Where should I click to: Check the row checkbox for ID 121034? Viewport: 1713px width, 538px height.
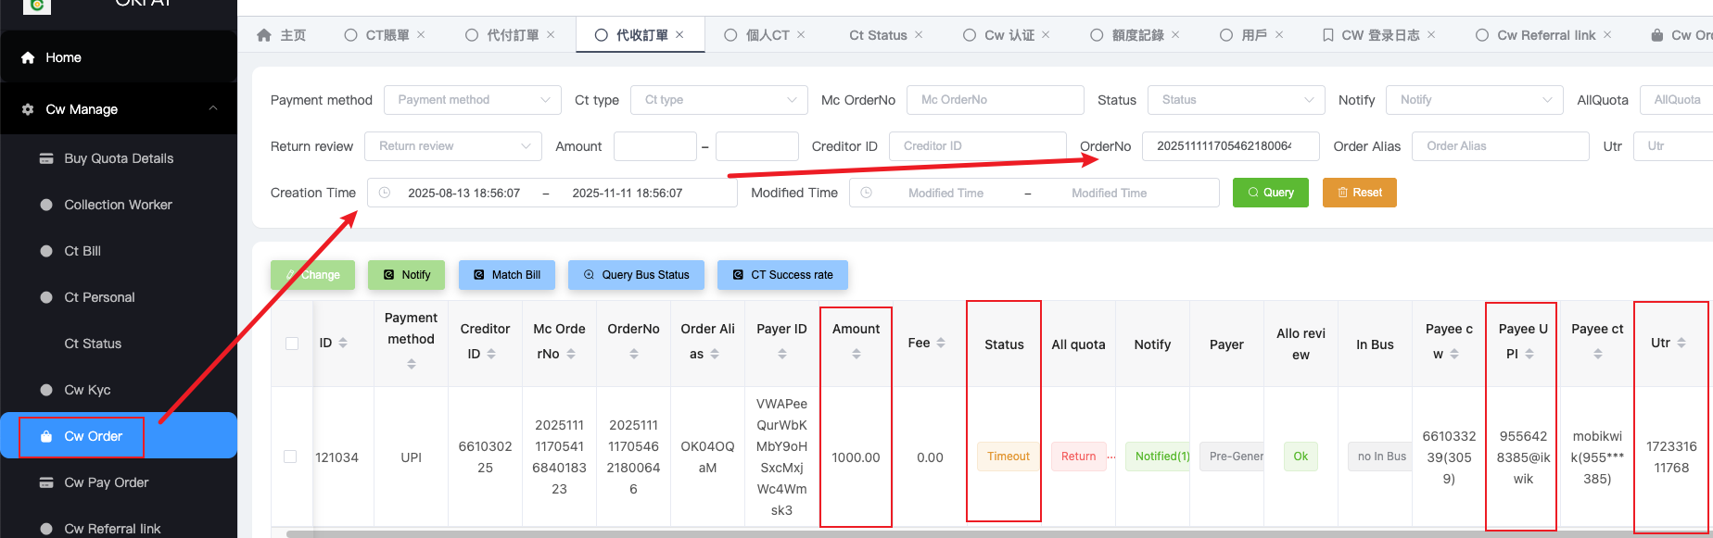coord(290,457)
